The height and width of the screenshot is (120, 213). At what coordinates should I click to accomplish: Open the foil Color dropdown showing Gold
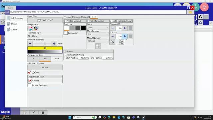(98, 27)
